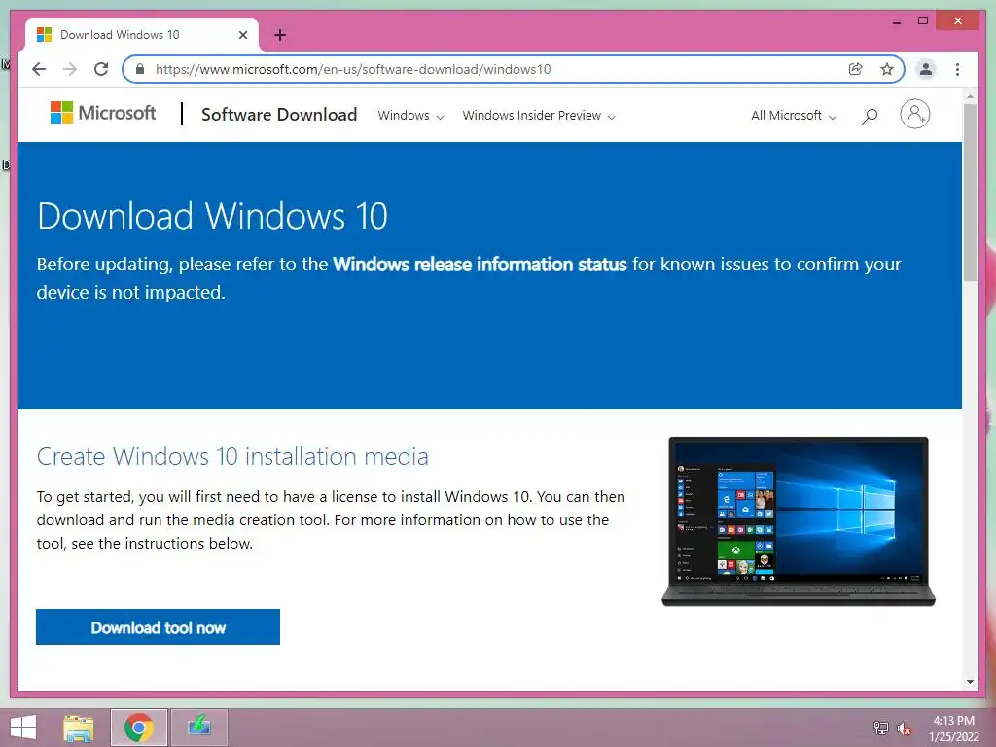Go back with the browser back arrow
The width and height of the screenshot is (996, 747).
pos(39,69)
